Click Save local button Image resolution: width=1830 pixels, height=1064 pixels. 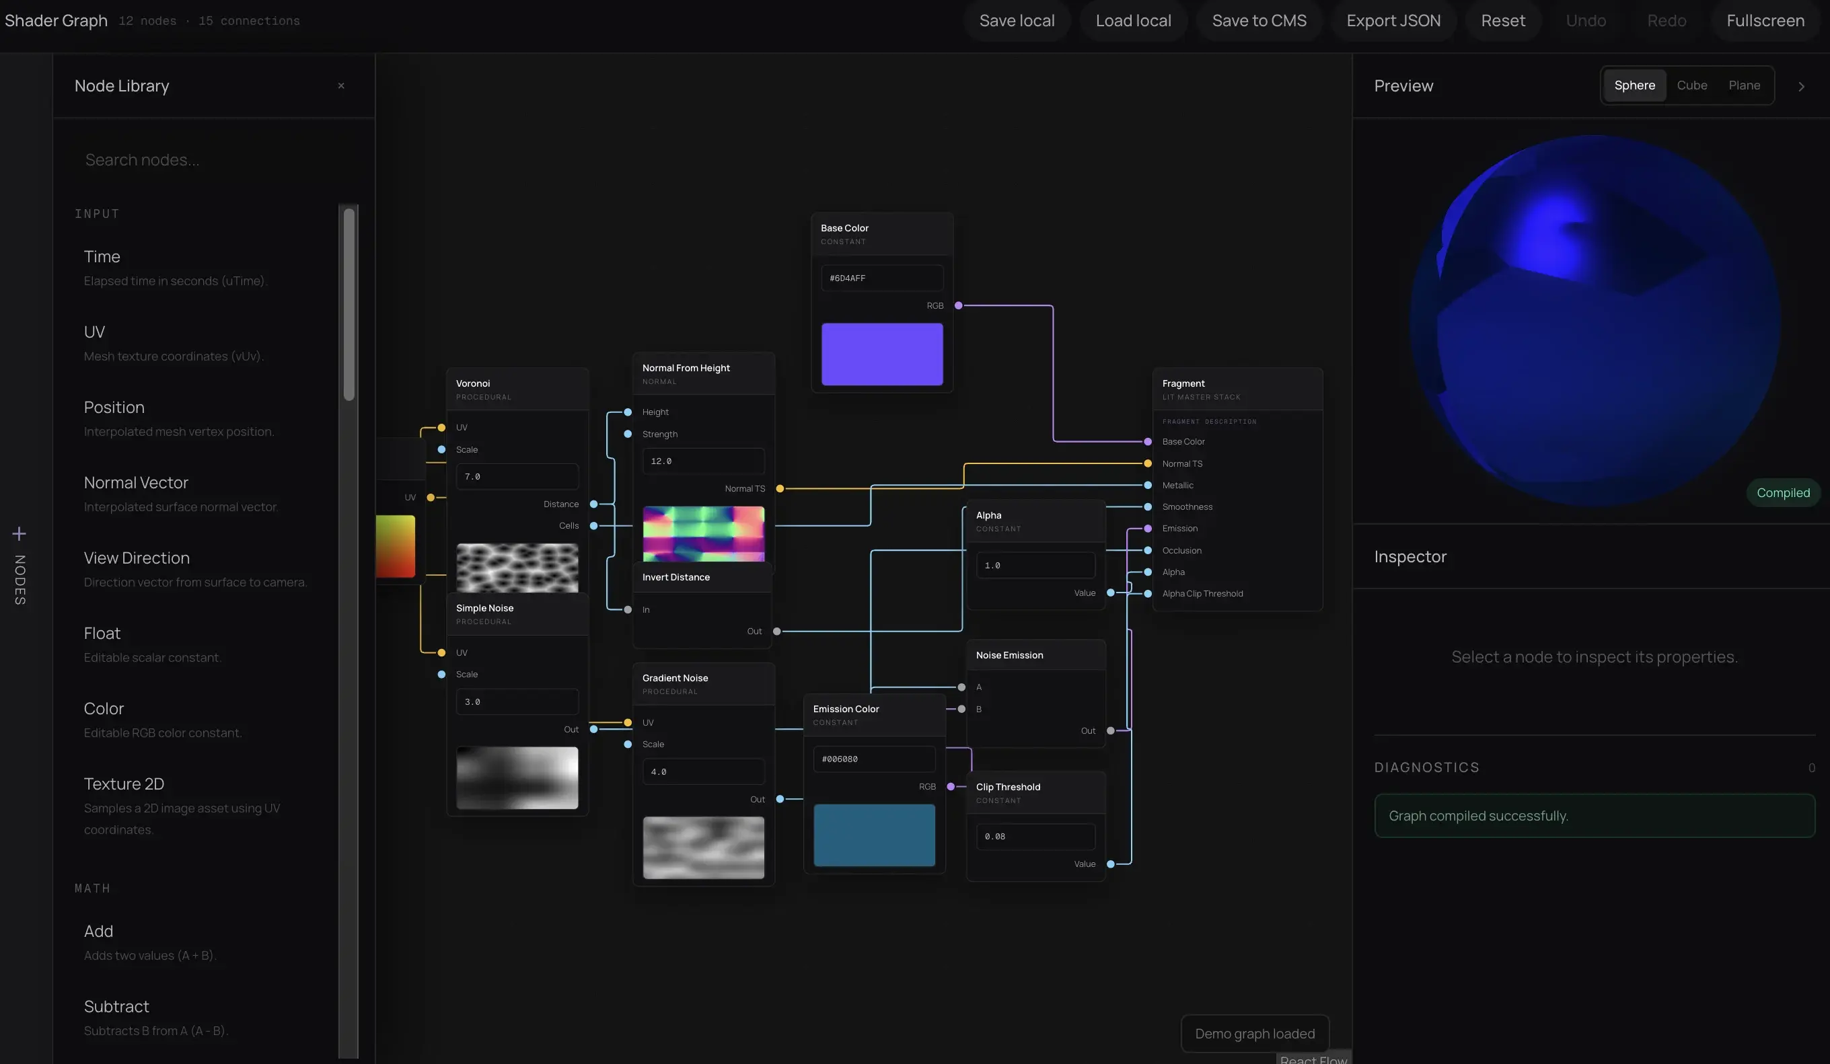(x=1017, y=21)
